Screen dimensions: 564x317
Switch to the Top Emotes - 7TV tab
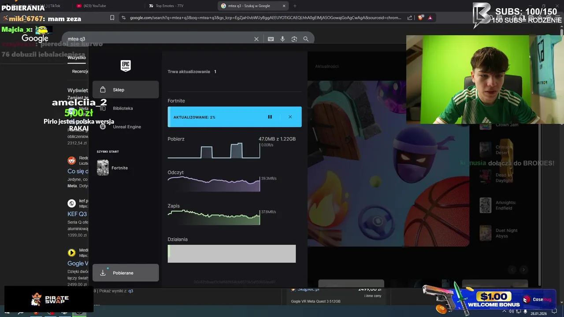pos(180,6)
